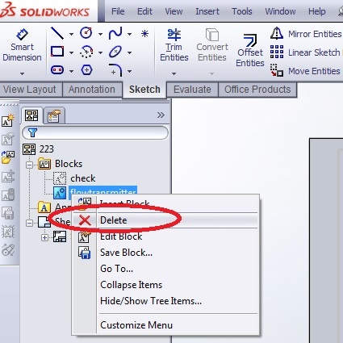343x343 pixels.
Task: Select the 223 drawing root node
Action: 38,149
